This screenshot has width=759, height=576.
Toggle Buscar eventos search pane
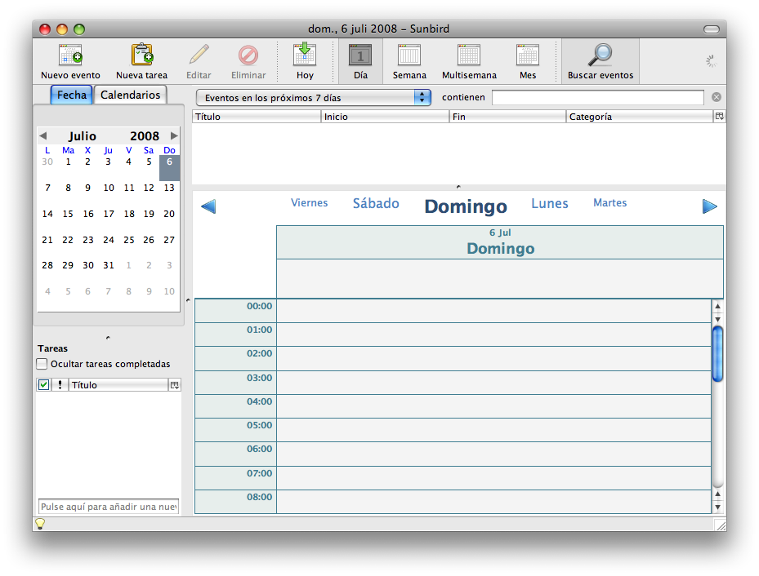coord(601,61)
